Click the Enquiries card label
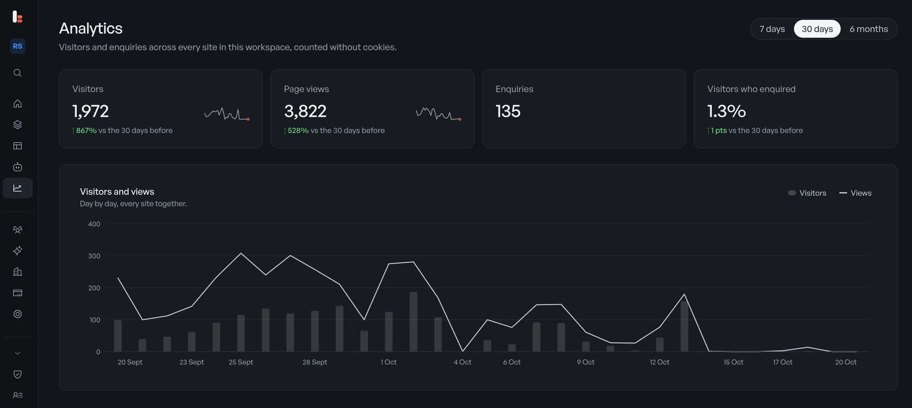The image size is (912, 408). 515,89
